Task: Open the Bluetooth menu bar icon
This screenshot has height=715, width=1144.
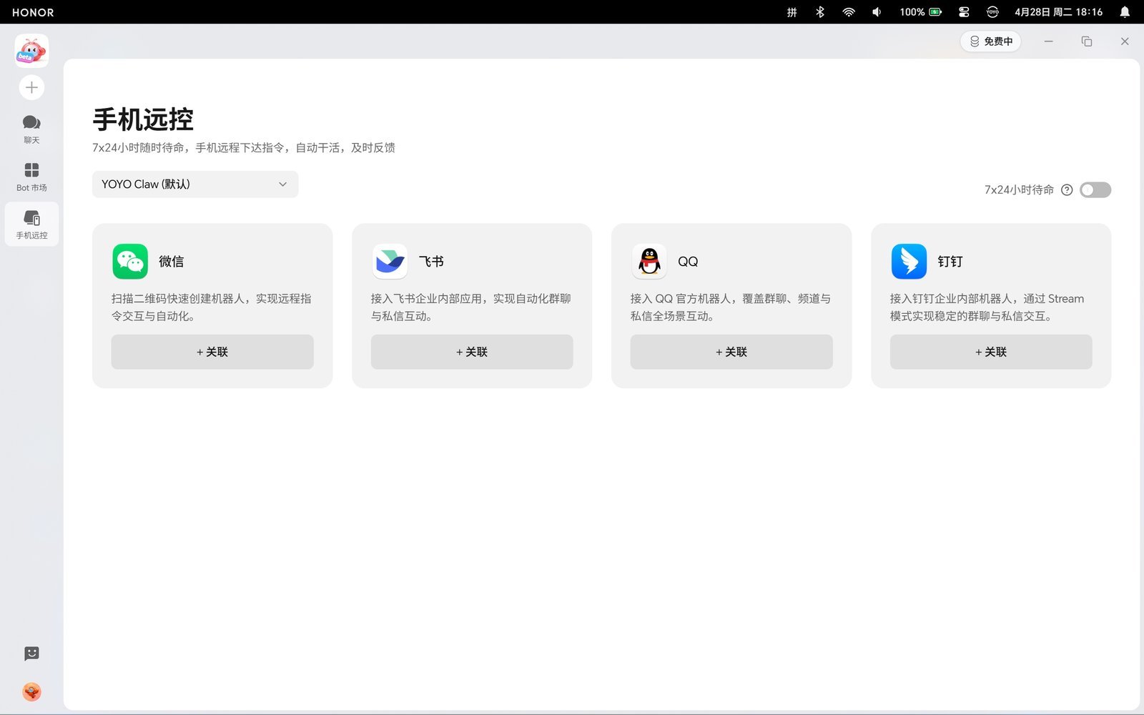Action: pos(820,12)
